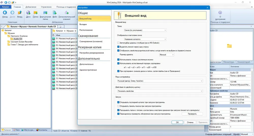The image size is (254, 136).
Task: Click the arrow after Каталог in breadcrumb
Action: (65, 31)
